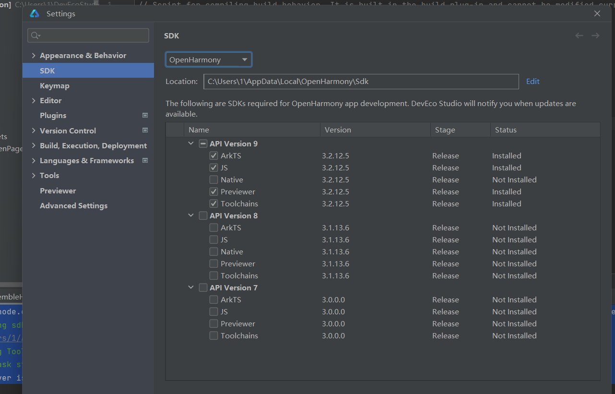Click the project-level icon beside Languages & Frameworks
Screen dimensions: 615x394
pyautogui.click(x=145, y=160)
